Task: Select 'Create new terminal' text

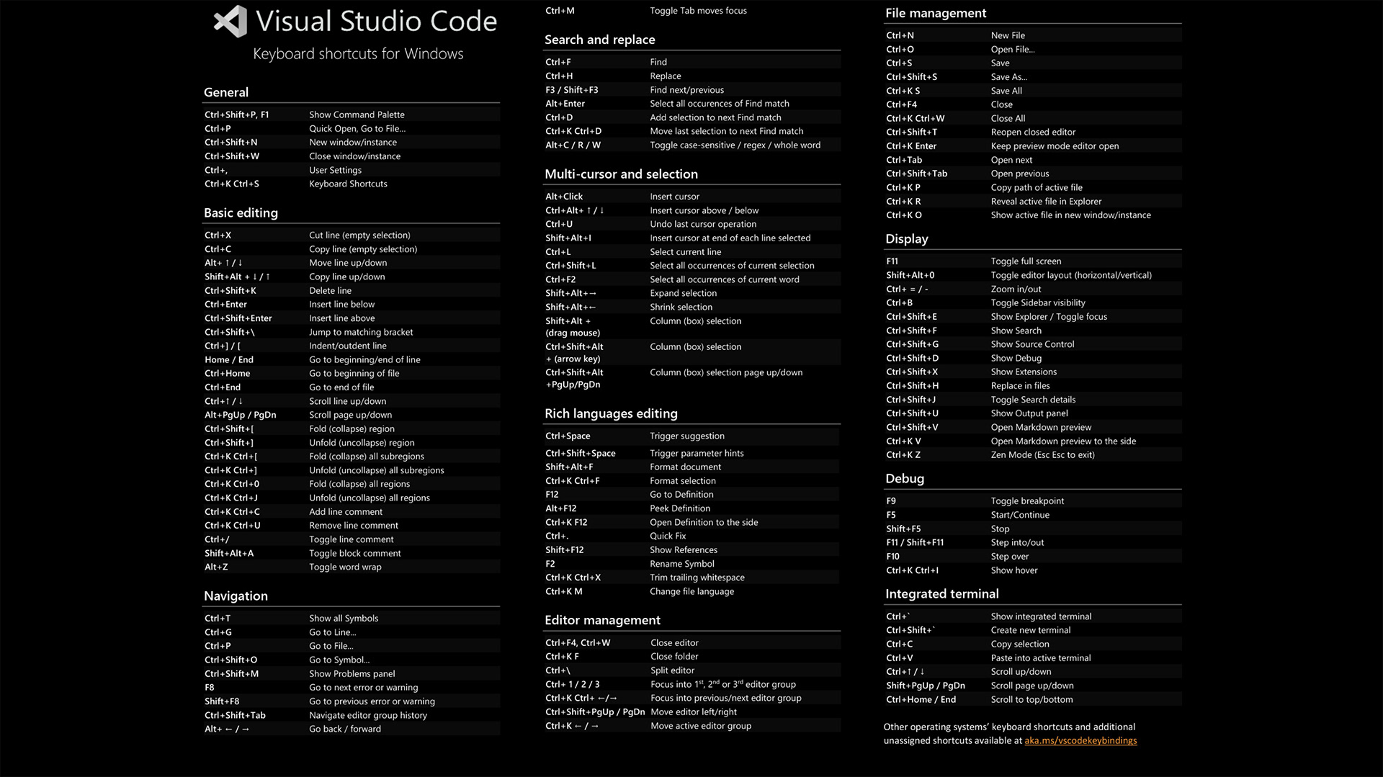Action: click(x=1030, y=630)
